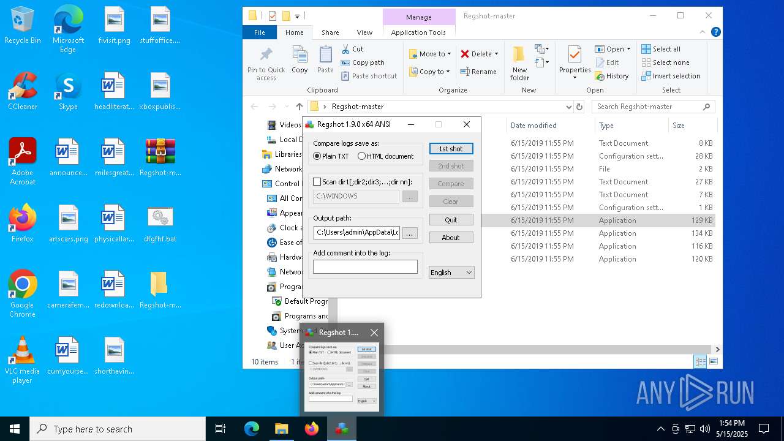Click the Cut scissors icon
Image resolution: width=784 pixels, height=441 pixels.
click(345, 49)
